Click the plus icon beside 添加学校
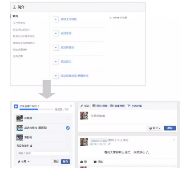This screenshot has width=185, height=172. 56,33
